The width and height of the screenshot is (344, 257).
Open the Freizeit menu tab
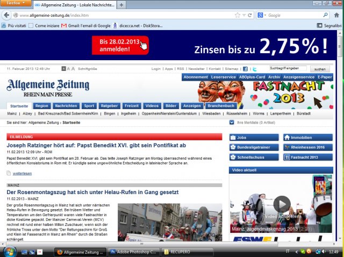tap(132, 106)
